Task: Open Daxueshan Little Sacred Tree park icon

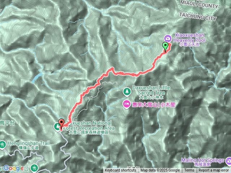Action: 127,92
